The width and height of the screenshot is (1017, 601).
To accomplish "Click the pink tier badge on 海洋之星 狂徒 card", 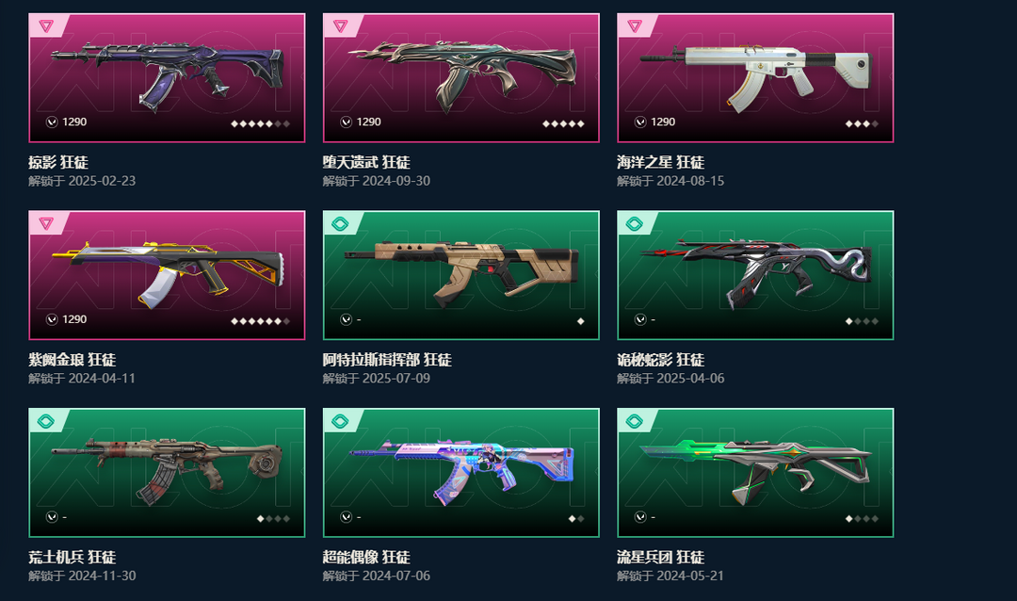I will pos(635,26).
